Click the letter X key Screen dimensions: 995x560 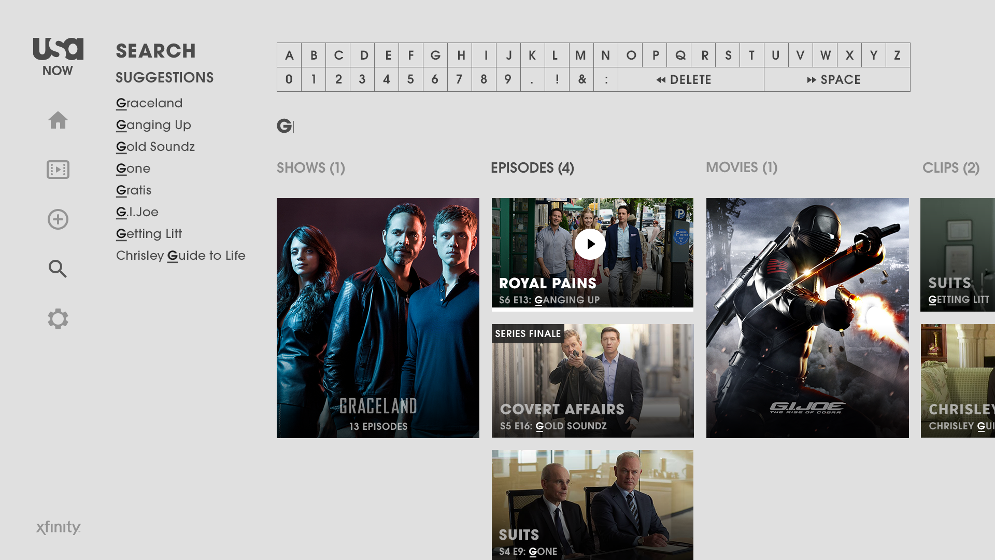pyautogui.click(x=849, y=55)
